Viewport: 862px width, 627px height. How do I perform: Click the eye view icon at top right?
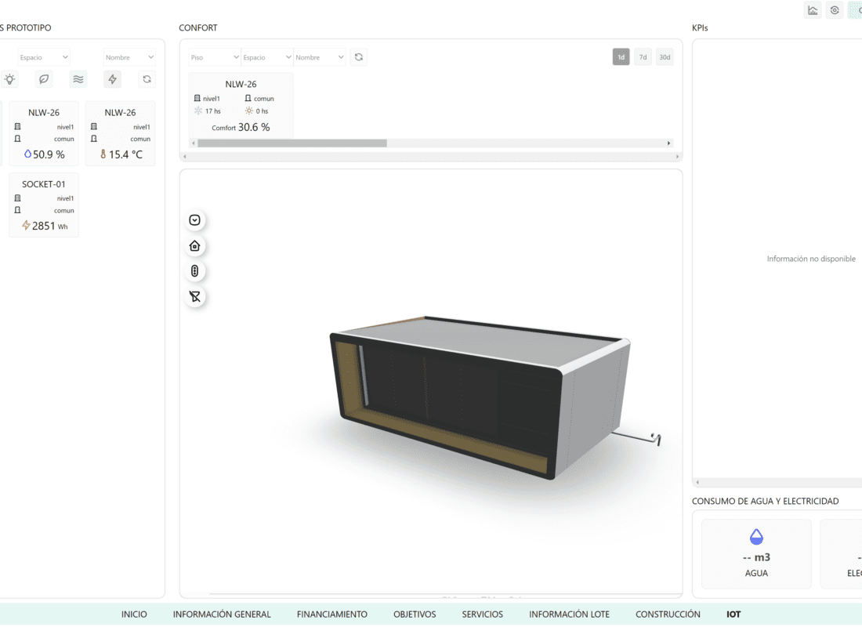pyautogui.click(x=835, y=10)
